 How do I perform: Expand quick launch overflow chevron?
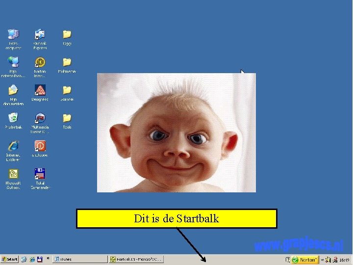pos(48,258)
